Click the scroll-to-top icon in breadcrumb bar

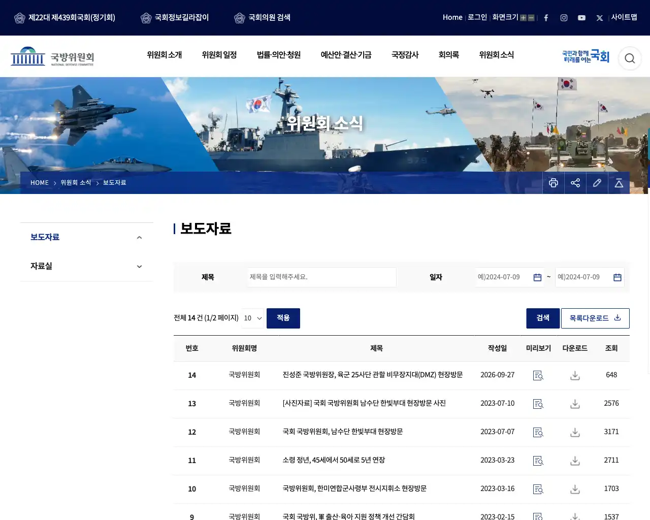[x=619, y=183]
